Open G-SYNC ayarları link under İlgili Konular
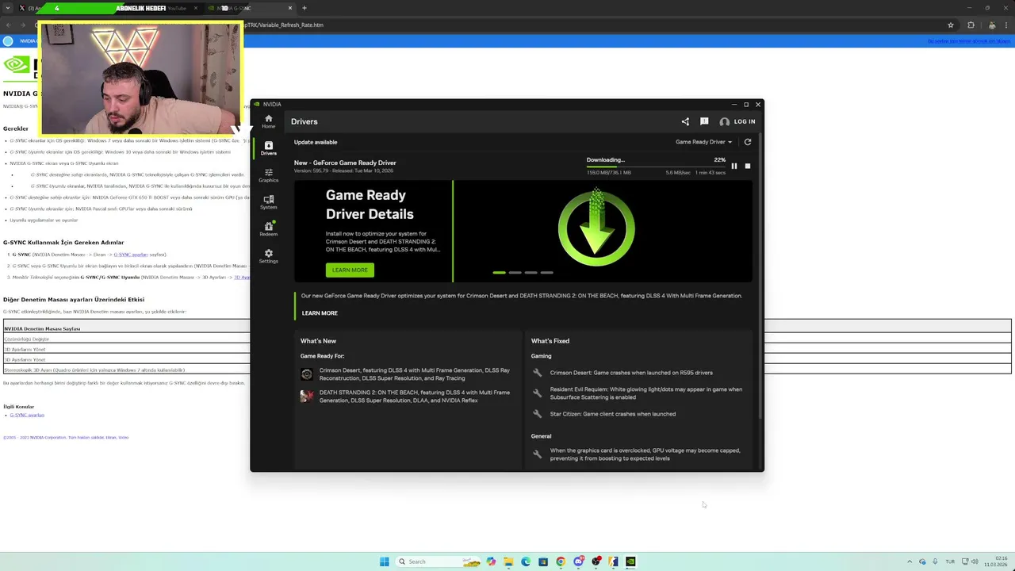This screenshot has height=571, width=1015. (27, 416)
